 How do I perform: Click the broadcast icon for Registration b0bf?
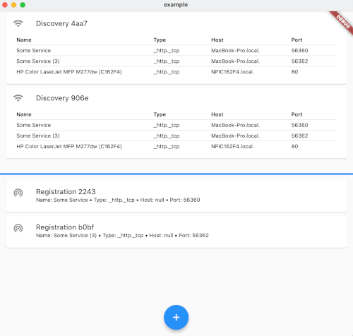click(18, 228)
